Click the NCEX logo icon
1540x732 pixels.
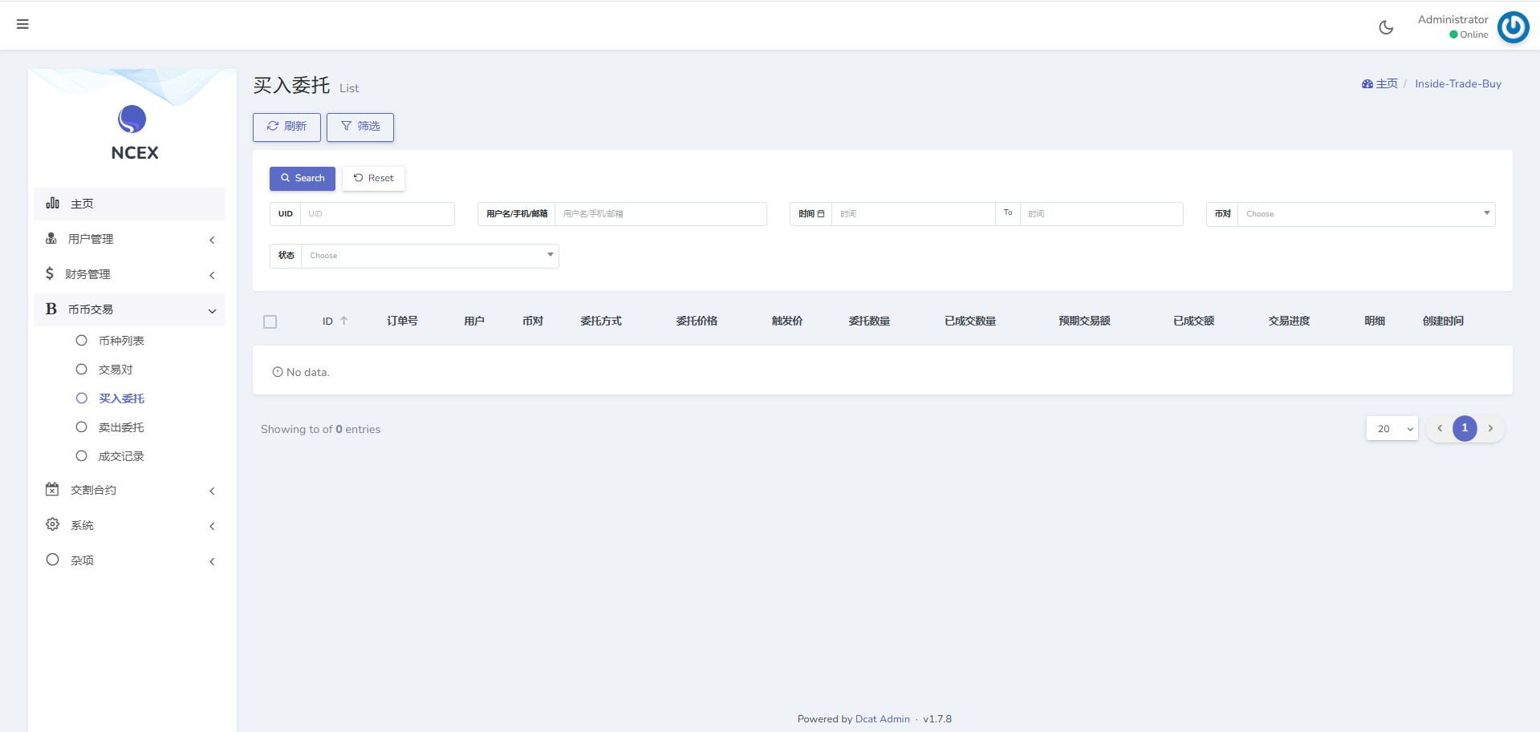point(132,119)
